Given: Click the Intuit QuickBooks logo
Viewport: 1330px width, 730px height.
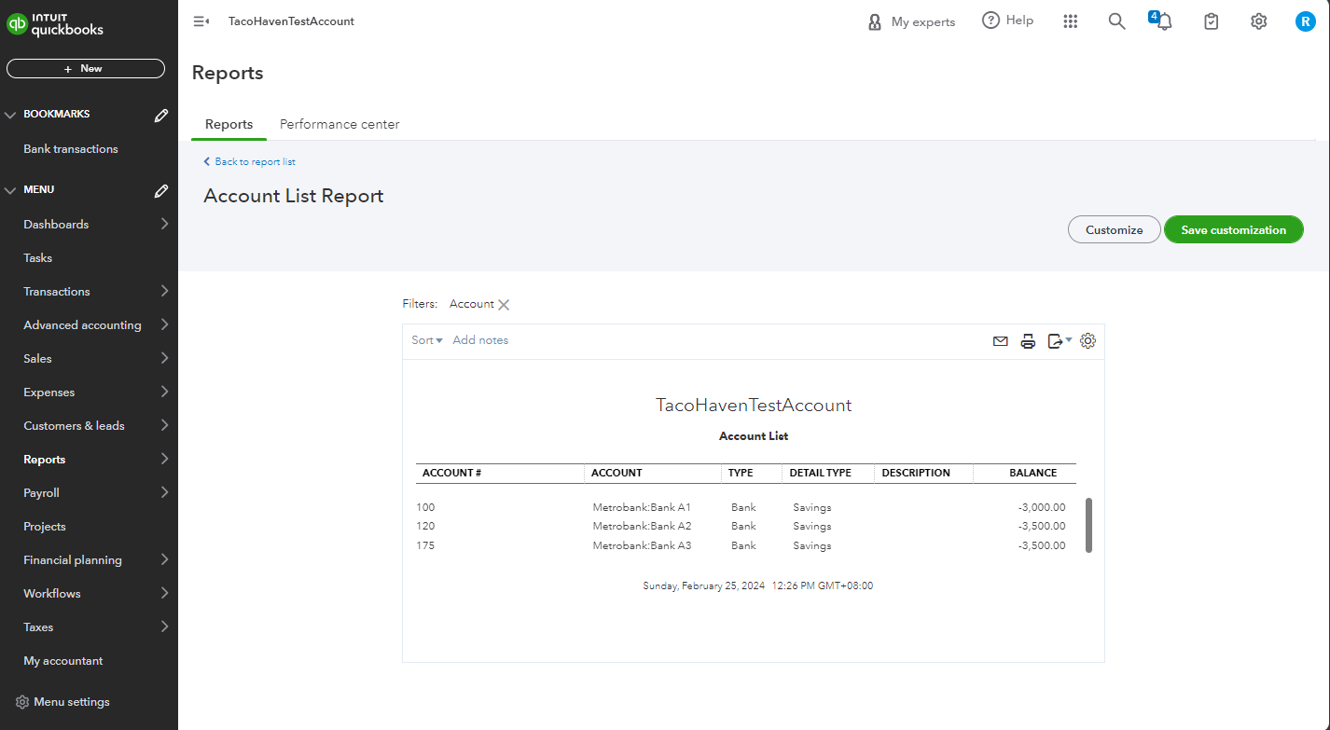Looking at the screenshot, I should tap(55, 23).
